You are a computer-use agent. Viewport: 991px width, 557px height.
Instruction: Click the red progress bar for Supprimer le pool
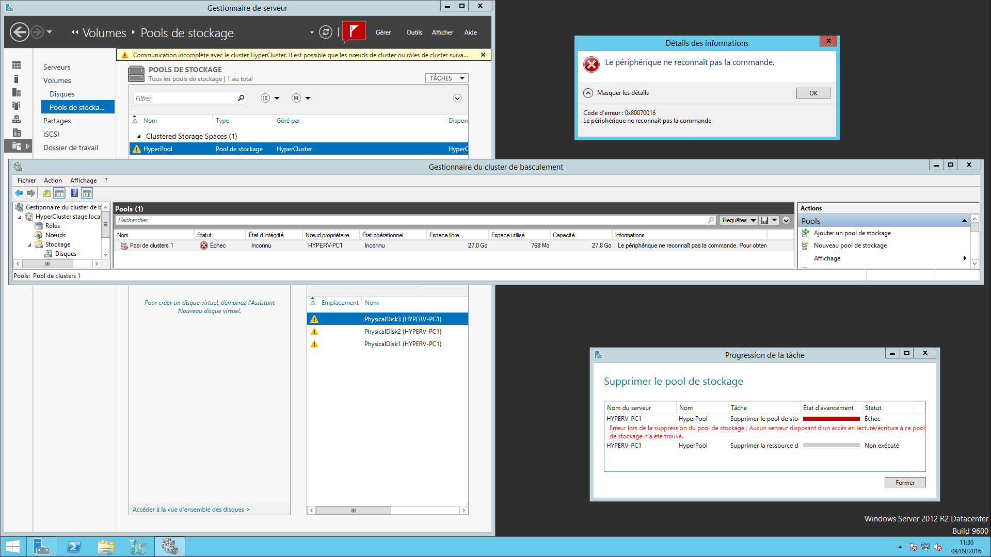point(831,419)
